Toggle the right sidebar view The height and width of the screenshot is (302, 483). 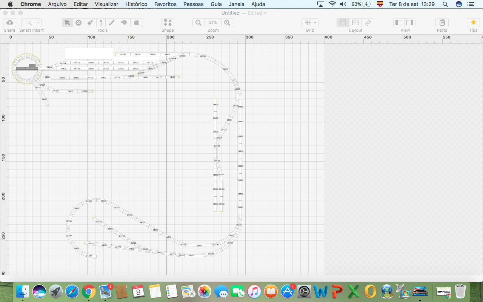(x=410, y=23)
